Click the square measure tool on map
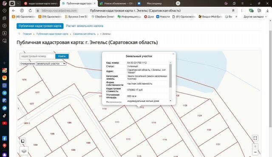 pyautogui.click(x=23, y=141)
